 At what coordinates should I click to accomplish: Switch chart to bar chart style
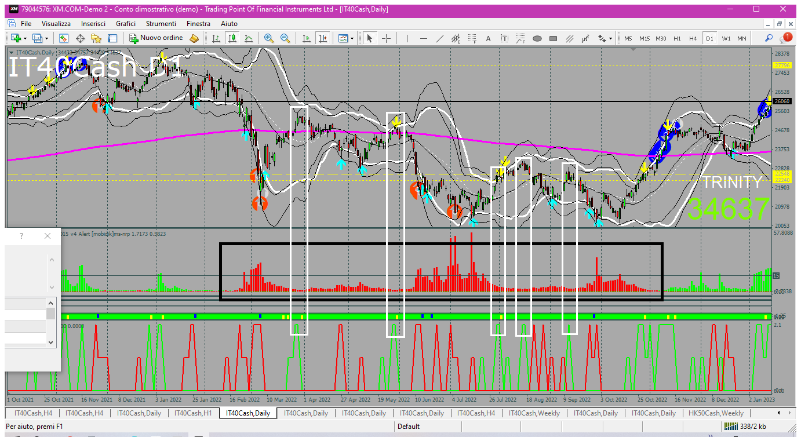[x=216, y=38]
